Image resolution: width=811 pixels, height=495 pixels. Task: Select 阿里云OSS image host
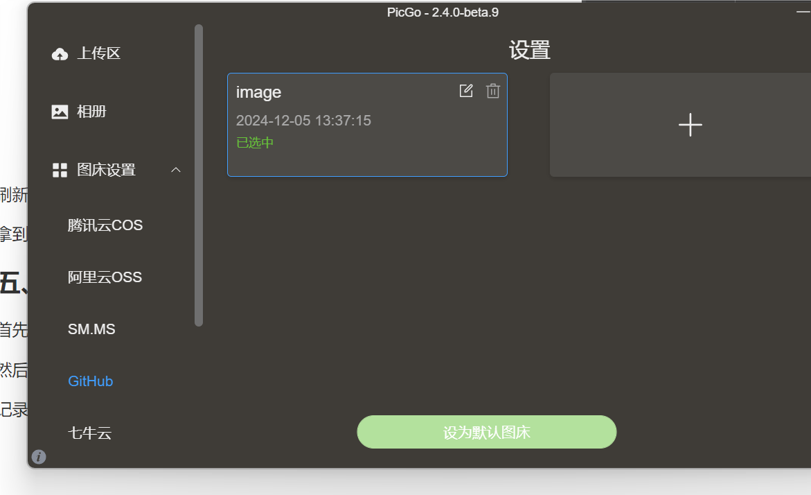105,277
